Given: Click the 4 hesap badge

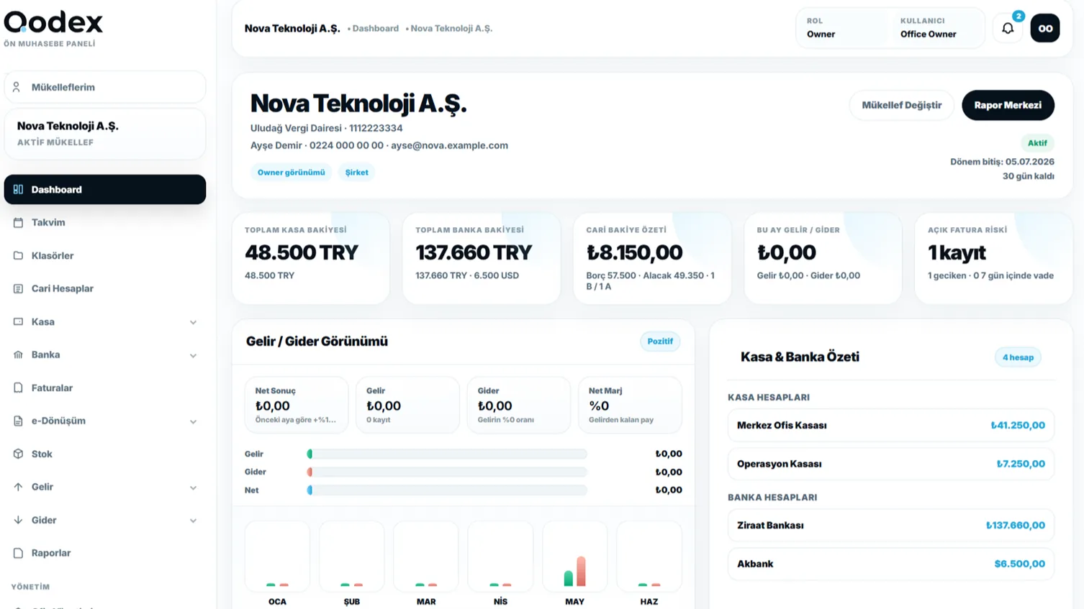Looking at the screenshot, I should [x=1018, y=357].
